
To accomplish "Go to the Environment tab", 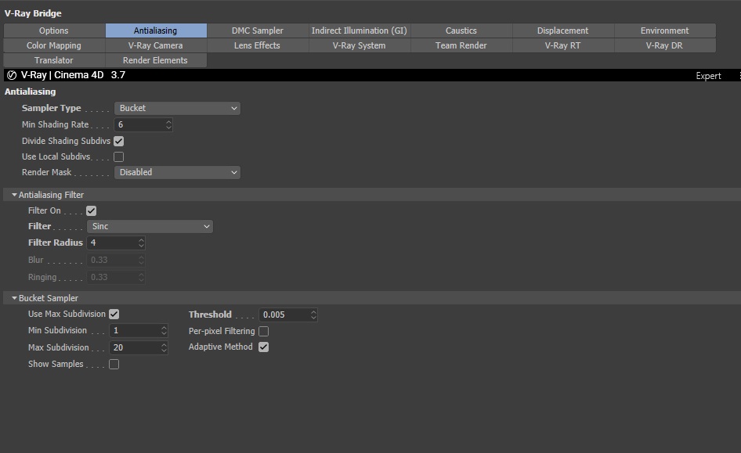I will click(x=665, y=31).
